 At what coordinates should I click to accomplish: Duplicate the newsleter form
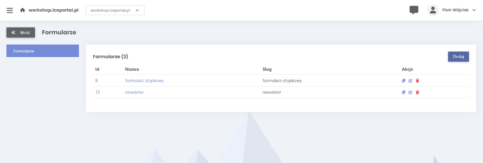403,92
